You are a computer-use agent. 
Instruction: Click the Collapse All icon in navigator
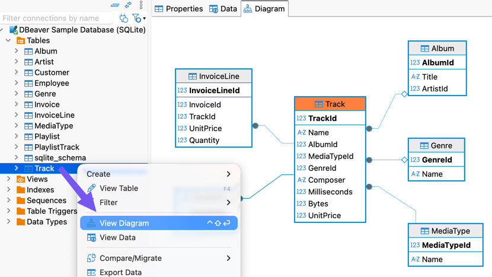click(115, 5)
